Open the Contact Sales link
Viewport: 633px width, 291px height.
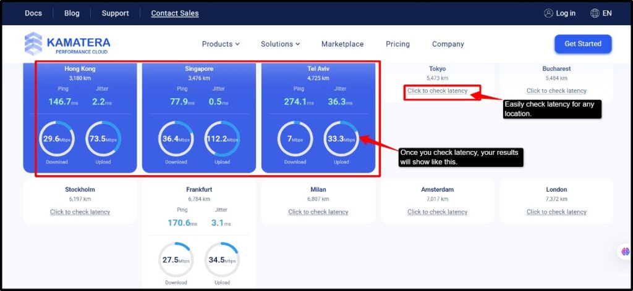pos(175,14)
